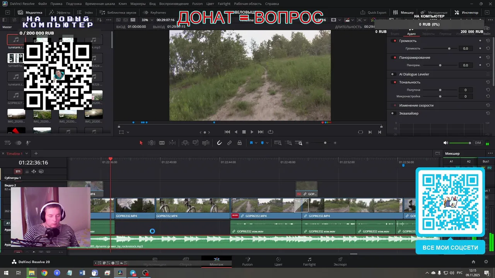Add new timeline tab with plus
Screen dimensions: 495x278
pos(36,154)
